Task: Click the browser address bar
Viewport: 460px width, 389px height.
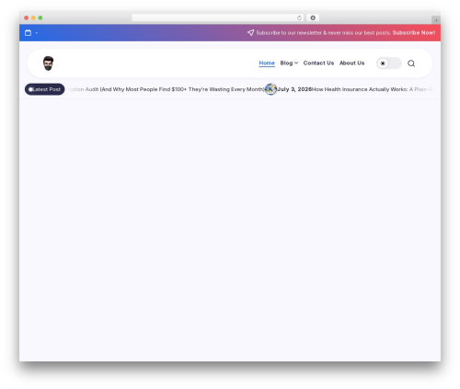Action: (x=218, y=17)
